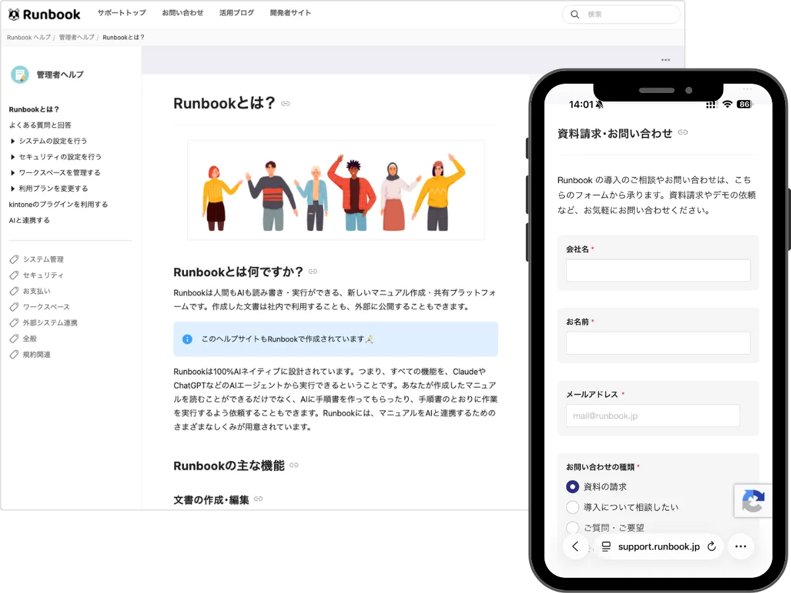Viewport: 791px width, 593px height.
Task: Open 開発者サイト in top navigation
Action: tap(291, 13)
